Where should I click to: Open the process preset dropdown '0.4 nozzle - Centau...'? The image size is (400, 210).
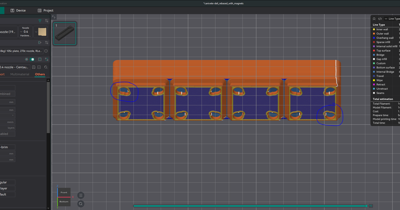pos(15,67)
